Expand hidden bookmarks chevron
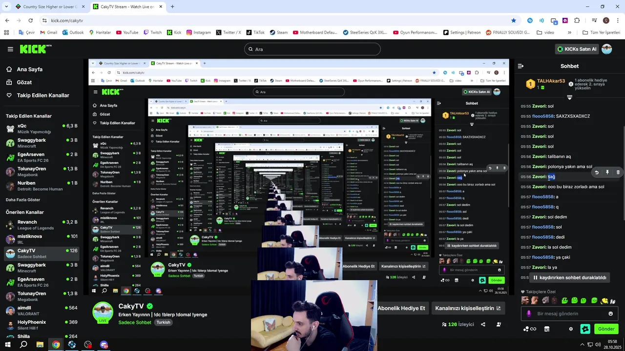Image resolution: width=625 pixels, height=351 pixels. (x=569, y=33)
